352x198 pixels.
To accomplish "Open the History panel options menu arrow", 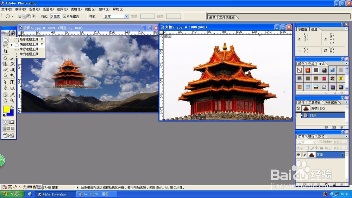I will tap(346, 102).
